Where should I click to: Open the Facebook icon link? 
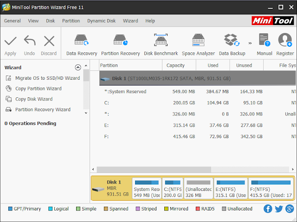coord(268,209)
